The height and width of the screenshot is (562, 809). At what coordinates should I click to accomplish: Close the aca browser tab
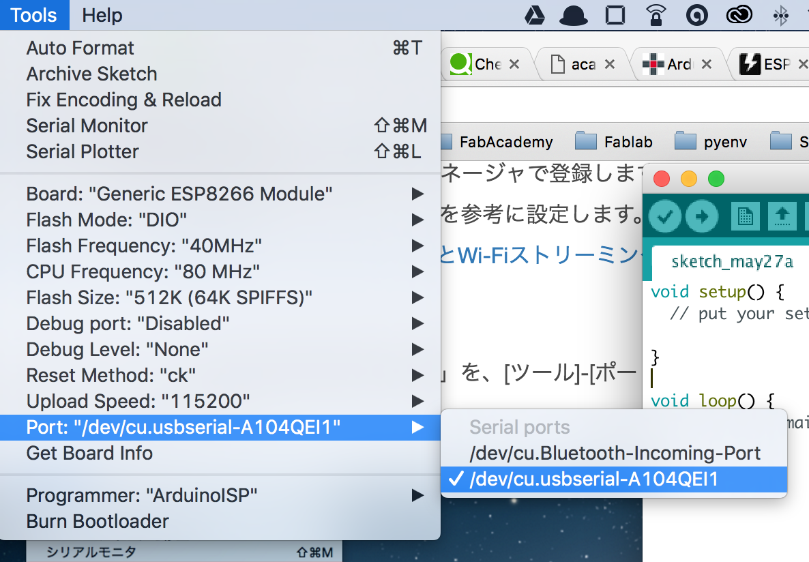(x=610, y=64)
